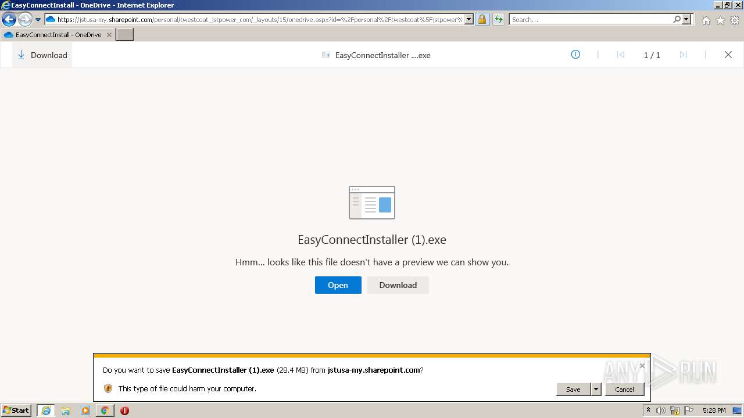Expand the Save options dropdown arrow
This screenshot has width=744, height=418.
pos(596,390)
